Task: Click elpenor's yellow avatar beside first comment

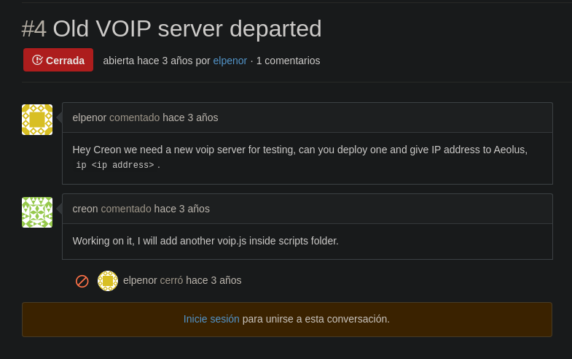Action: tap(37, 120)
